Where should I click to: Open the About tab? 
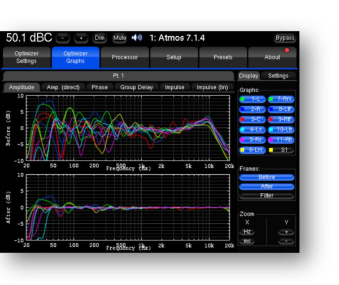272,57
